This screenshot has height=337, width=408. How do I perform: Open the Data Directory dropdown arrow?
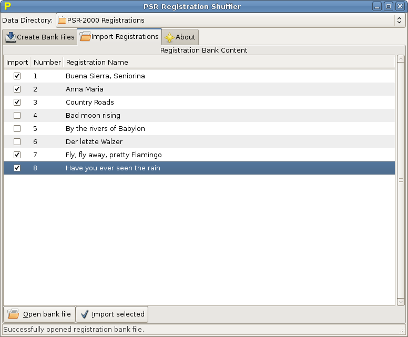399,21
